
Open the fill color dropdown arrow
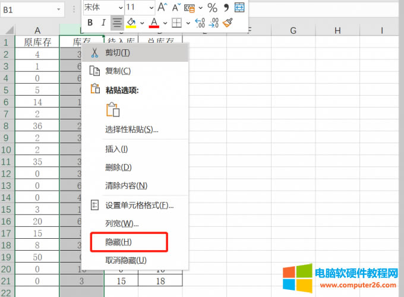click(x=142, y=23)
